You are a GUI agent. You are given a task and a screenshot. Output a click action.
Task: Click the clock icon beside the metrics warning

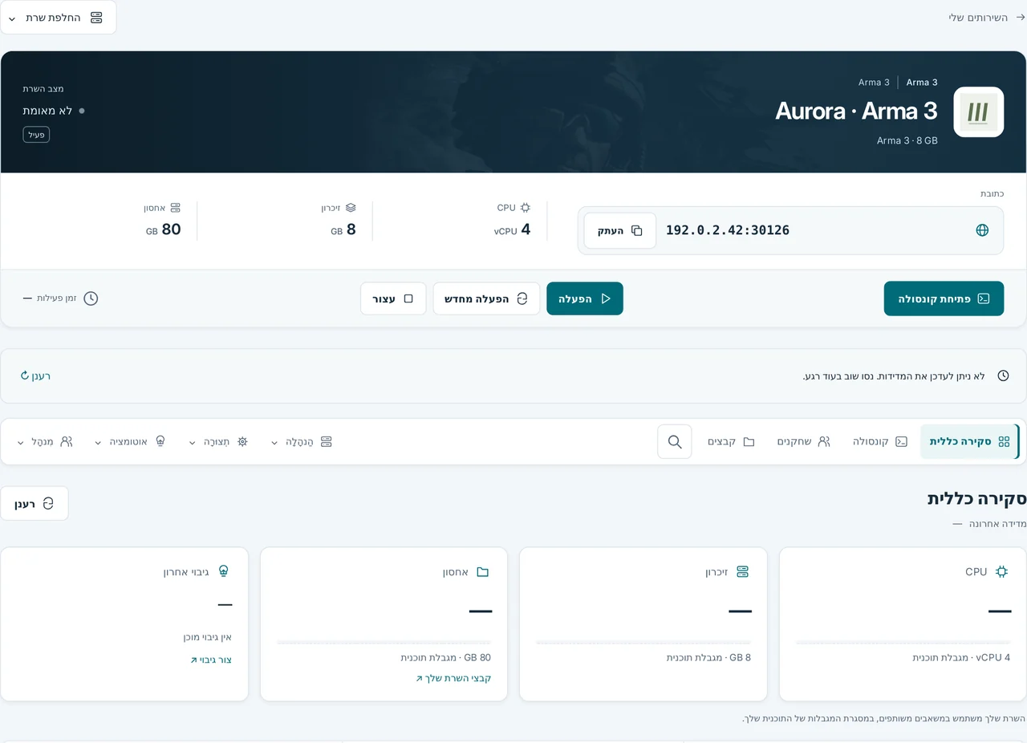pos(1003,376)
